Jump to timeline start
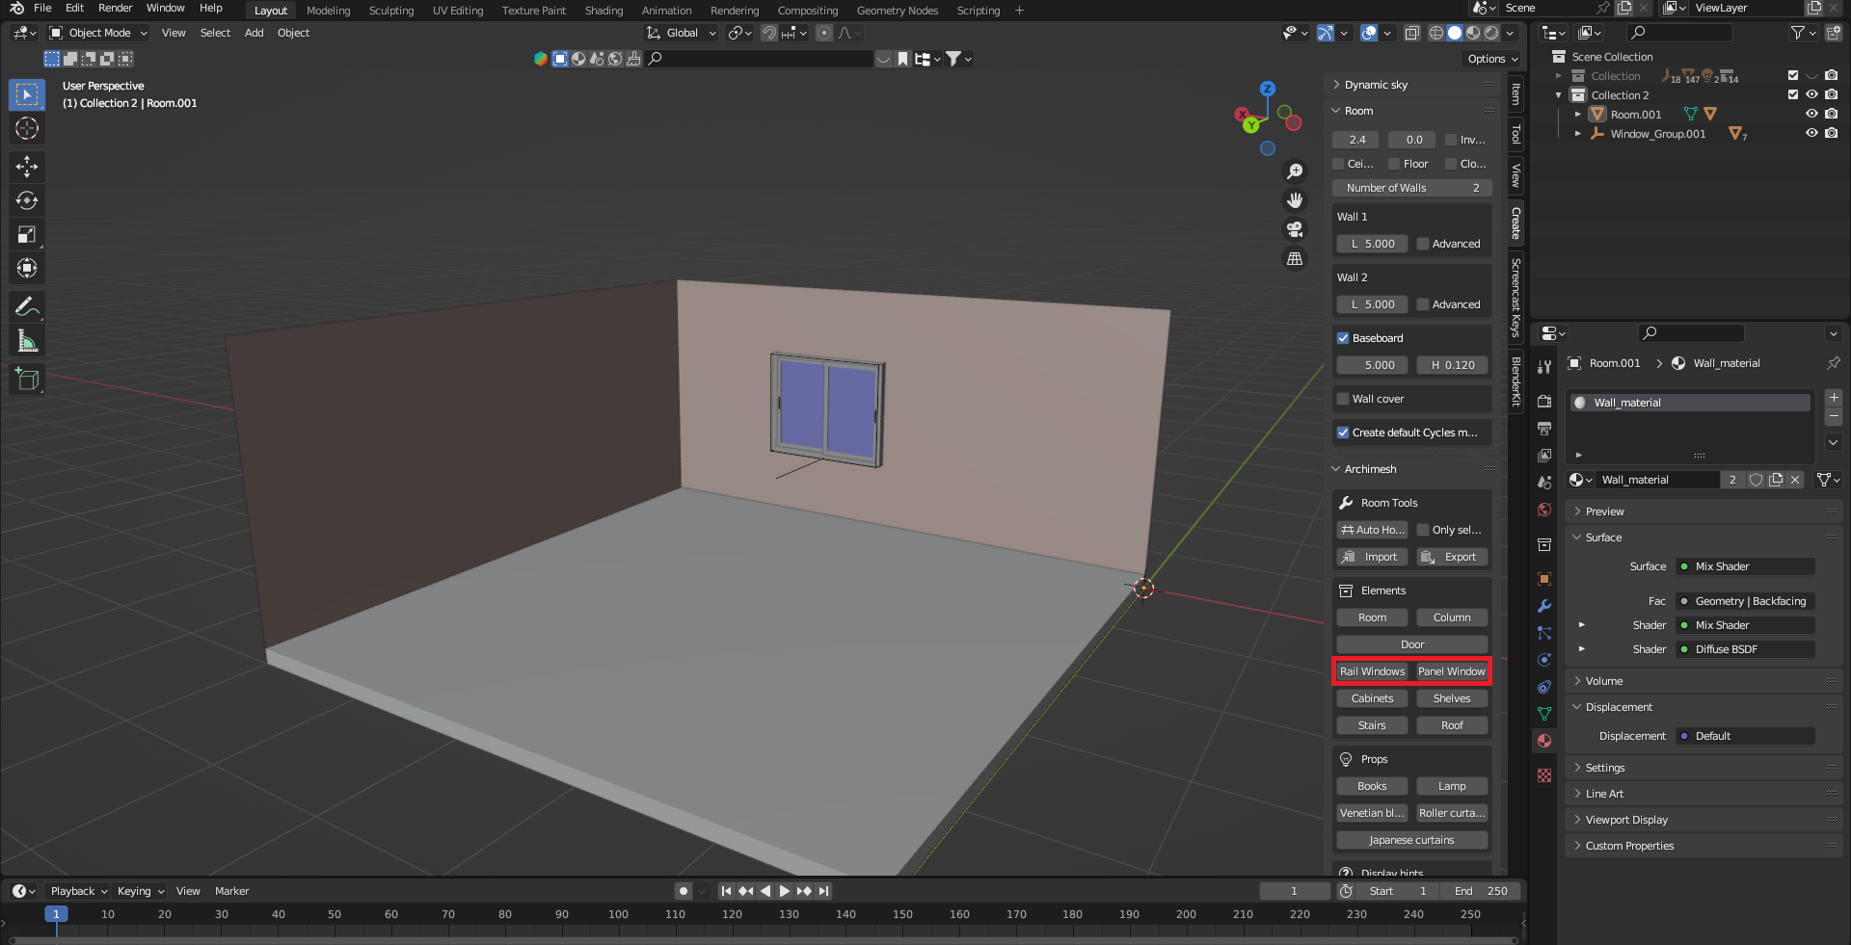 coord(726,891)
